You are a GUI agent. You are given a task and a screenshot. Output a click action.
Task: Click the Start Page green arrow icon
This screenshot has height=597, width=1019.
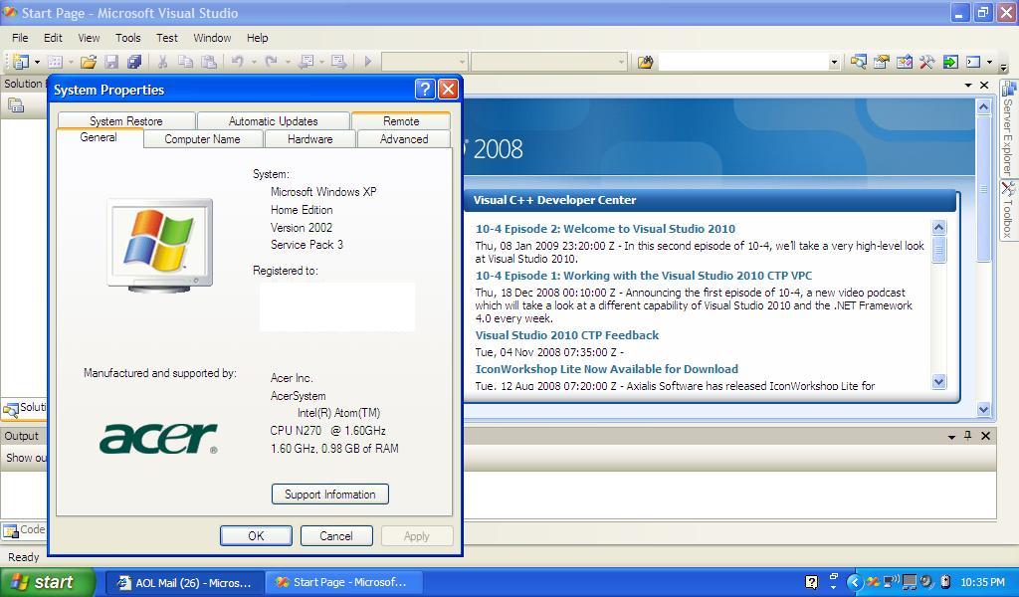coord(950,62)
